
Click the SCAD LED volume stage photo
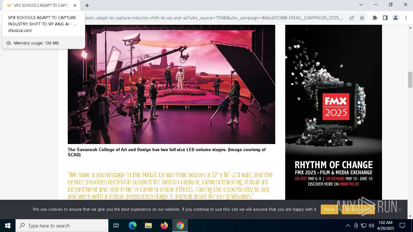171,84
